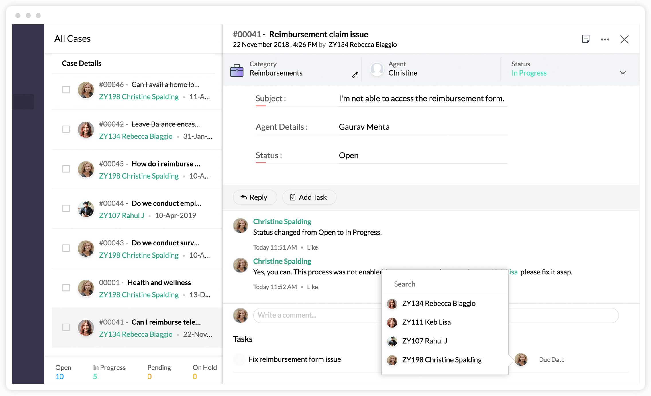Click the Add Task icon button

click(x=292, y=197)
